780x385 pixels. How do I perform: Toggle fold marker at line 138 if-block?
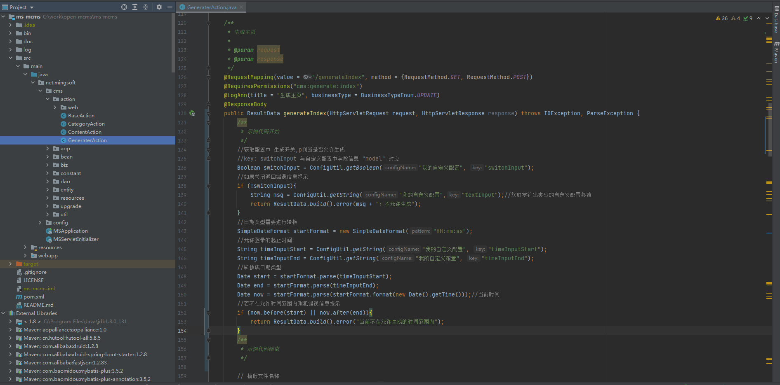tap(208, 186)
